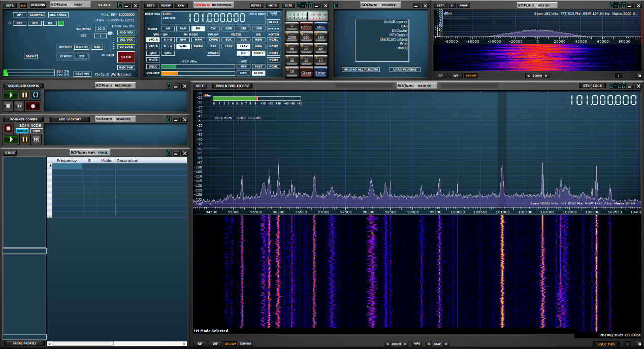
Task: Click the decimal point key on the keypad
Action: coord(292,26)
